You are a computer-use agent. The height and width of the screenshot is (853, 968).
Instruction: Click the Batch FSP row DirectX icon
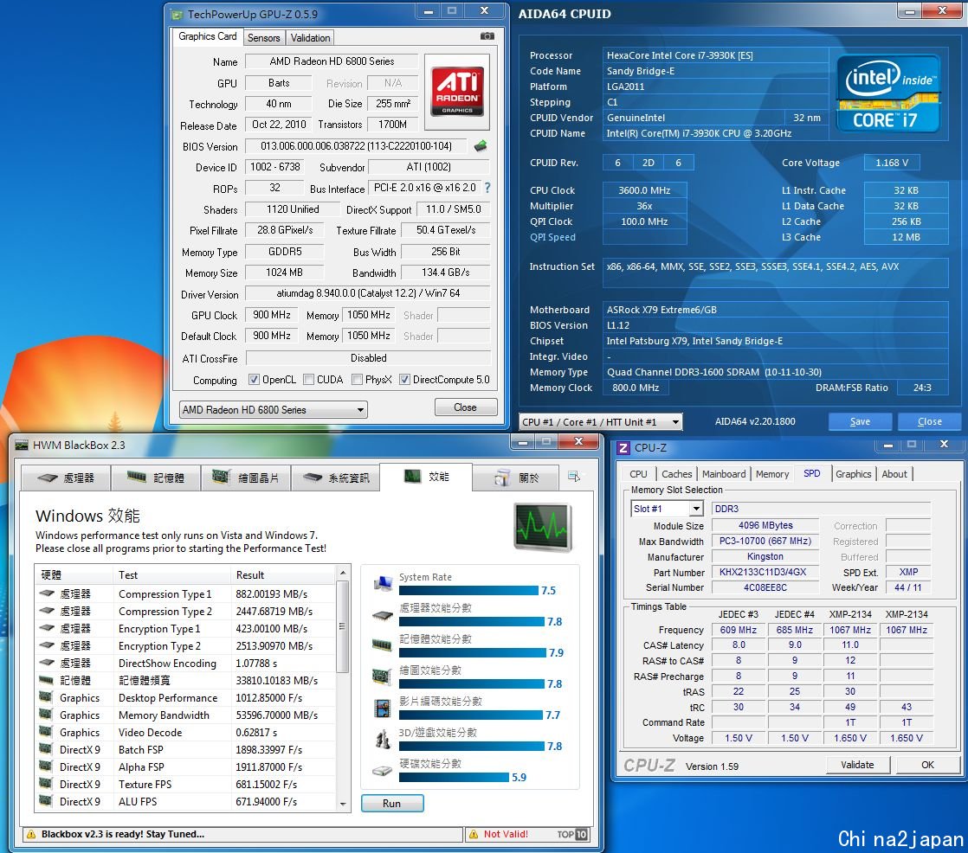point(46,749)
